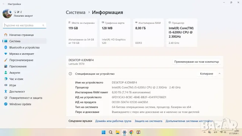
Task: Click the home icon beside Начална страница
Action: click(6, 35)
